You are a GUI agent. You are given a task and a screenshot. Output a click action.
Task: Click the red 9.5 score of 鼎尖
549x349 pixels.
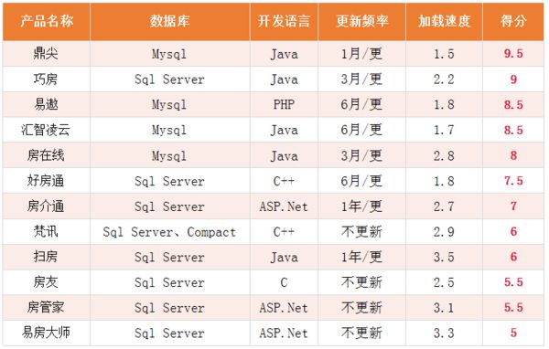coord(513,54)
